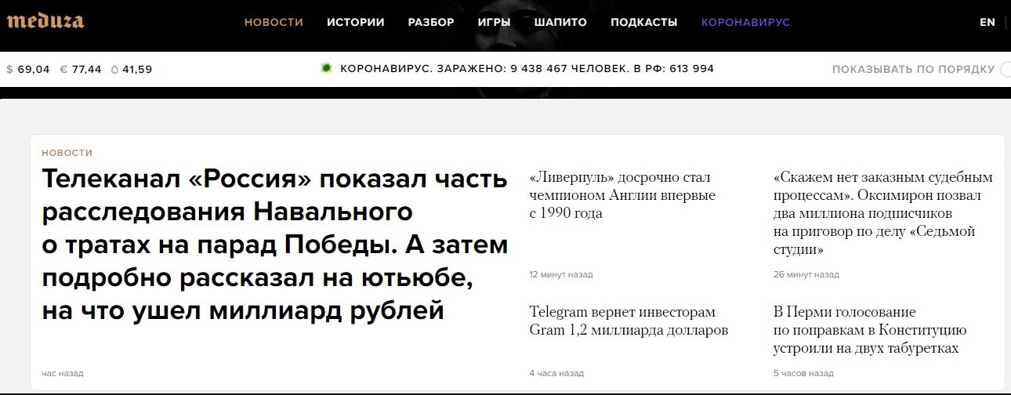Image resolution: width=1011 pixels, height=395 pixels.
Task: Go to the Разбор section
Action: pyautogui.click(x=431, y=22)
